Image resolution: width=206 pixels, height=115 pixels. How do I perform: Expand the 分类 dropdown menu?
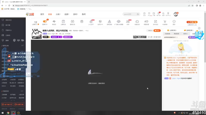pyautogui.click(x=58, y=14)
